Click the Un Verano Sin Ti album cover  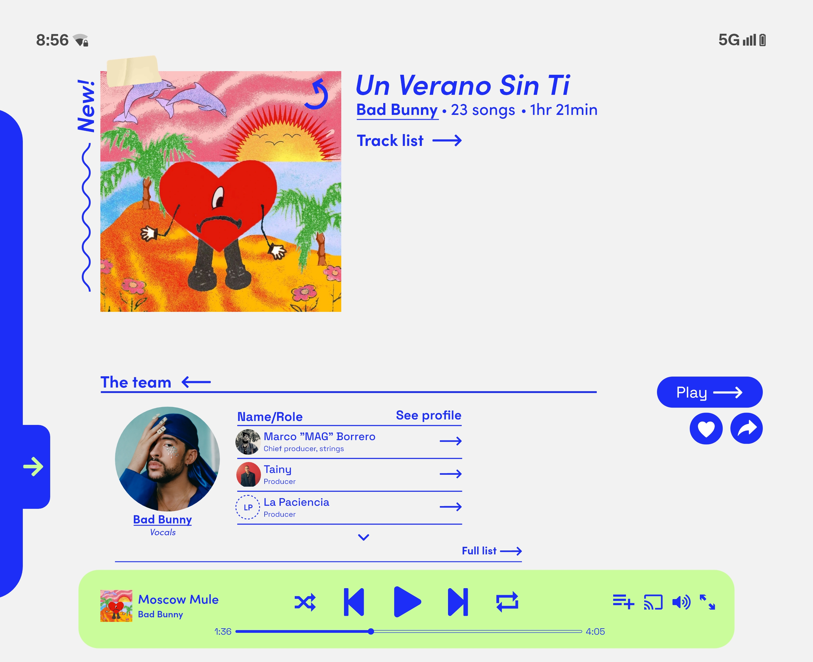coord(221,191)
